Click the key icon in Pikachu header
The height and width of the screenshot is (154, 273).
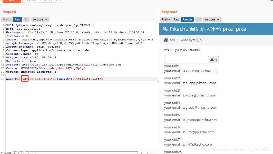[x=165, y=29]
